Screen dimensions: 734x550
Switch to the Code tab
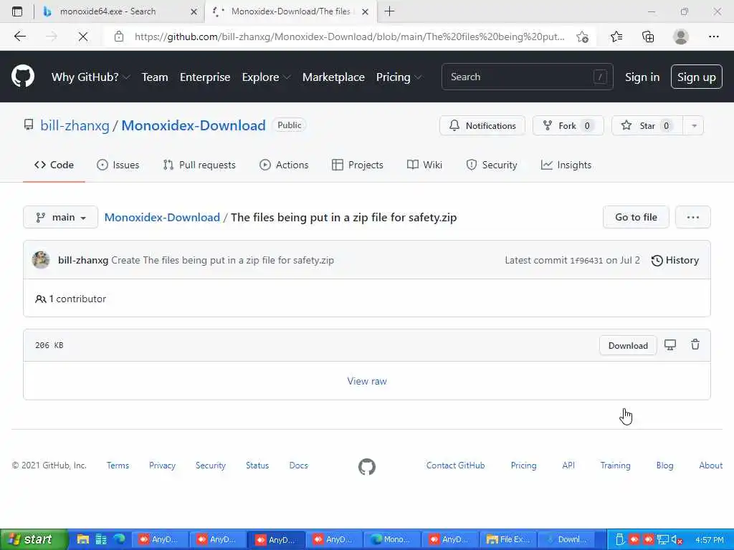(54, 165)
